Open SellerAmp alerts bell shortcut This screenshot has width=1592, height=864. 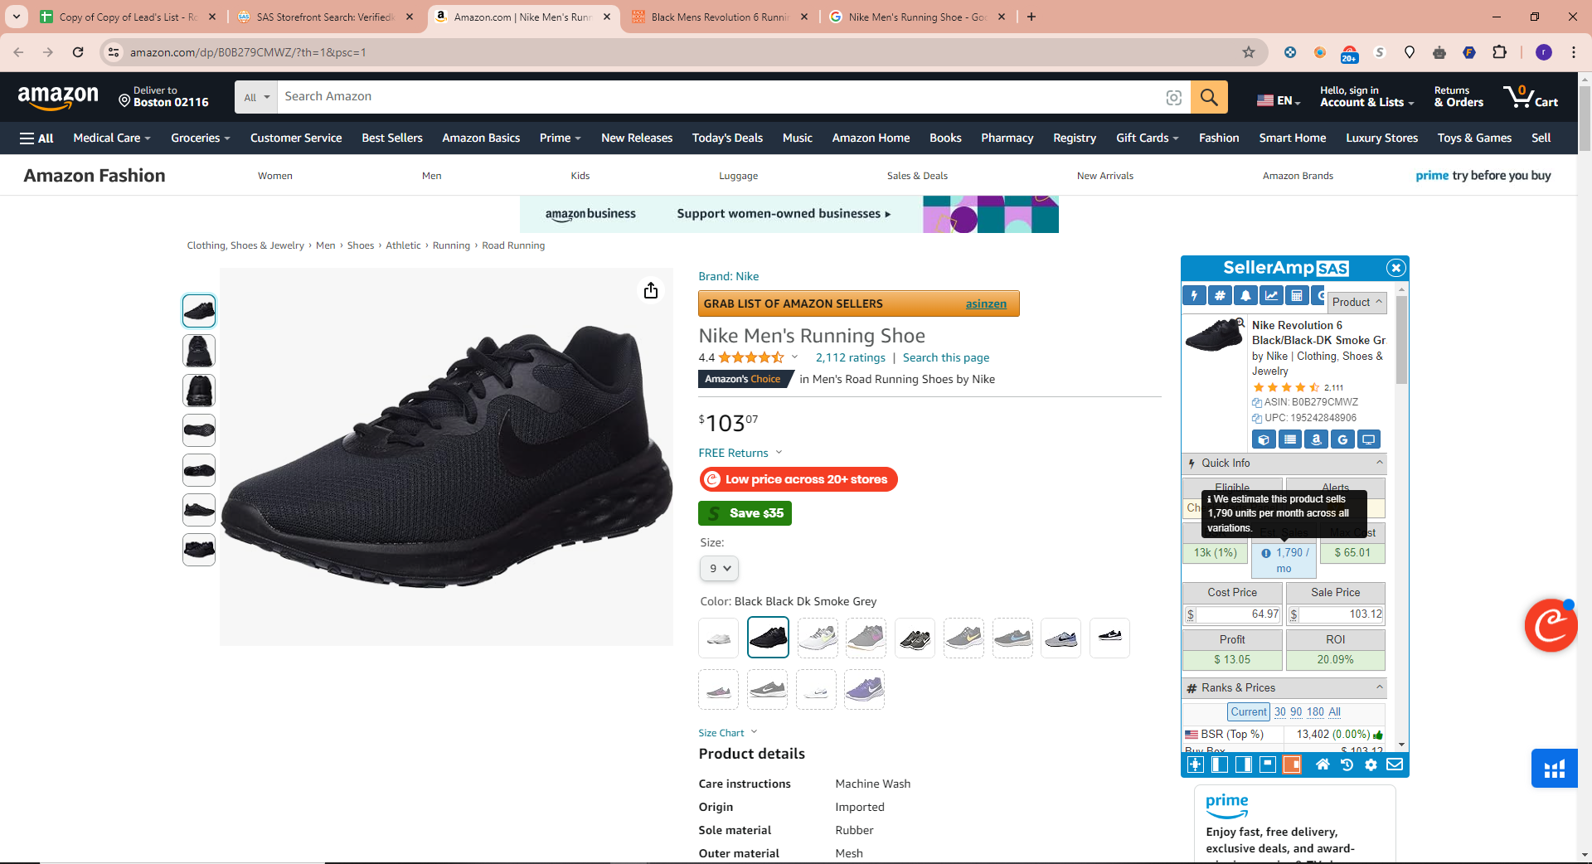point(1245,295)
